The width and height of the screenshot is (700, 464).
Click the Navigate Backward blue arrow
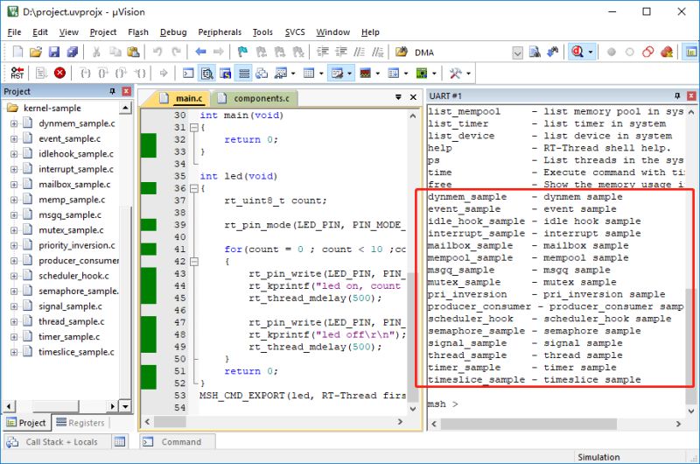click(200, 52)
